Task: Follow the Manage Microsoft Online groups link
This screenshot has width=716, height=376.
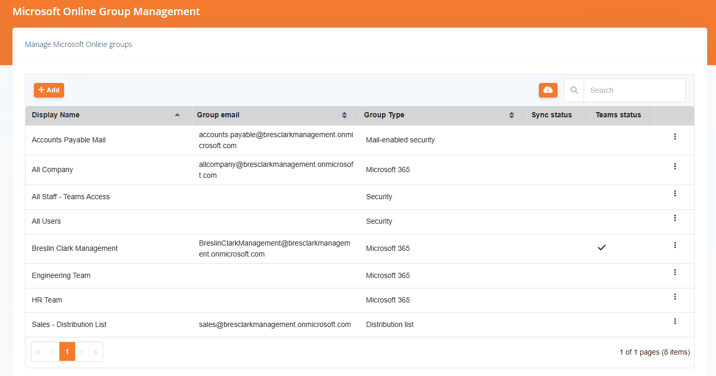Action: tap(78, 44)
